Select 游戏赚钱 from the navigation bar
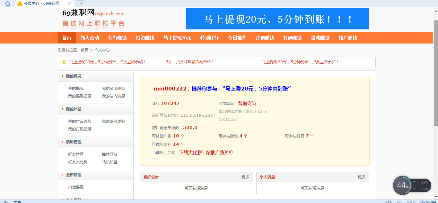The image size is (438, 203). click(320, 38)
